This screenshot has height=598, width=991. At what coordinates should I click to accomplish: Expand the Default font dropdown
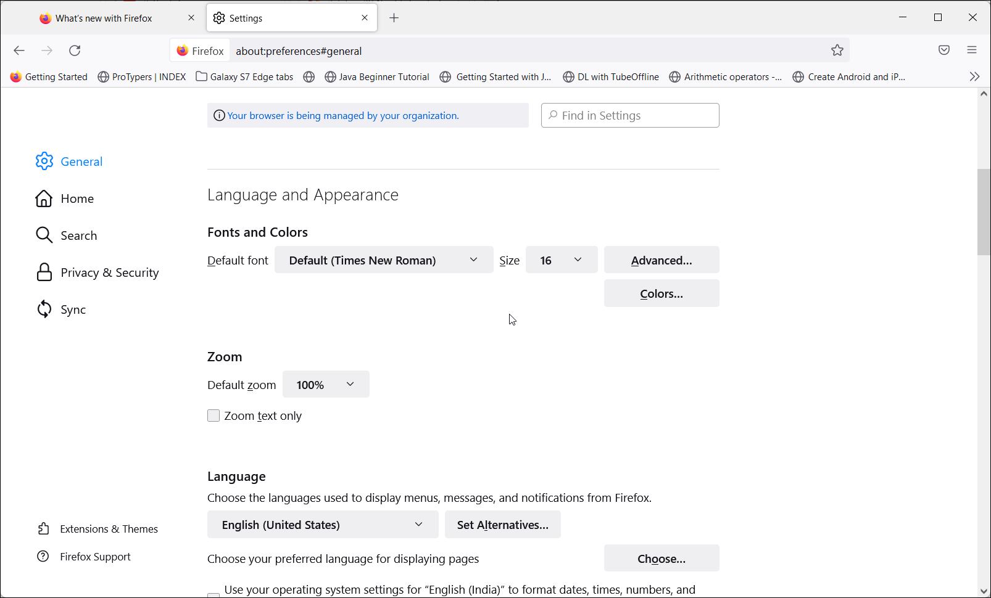point(384,260)
